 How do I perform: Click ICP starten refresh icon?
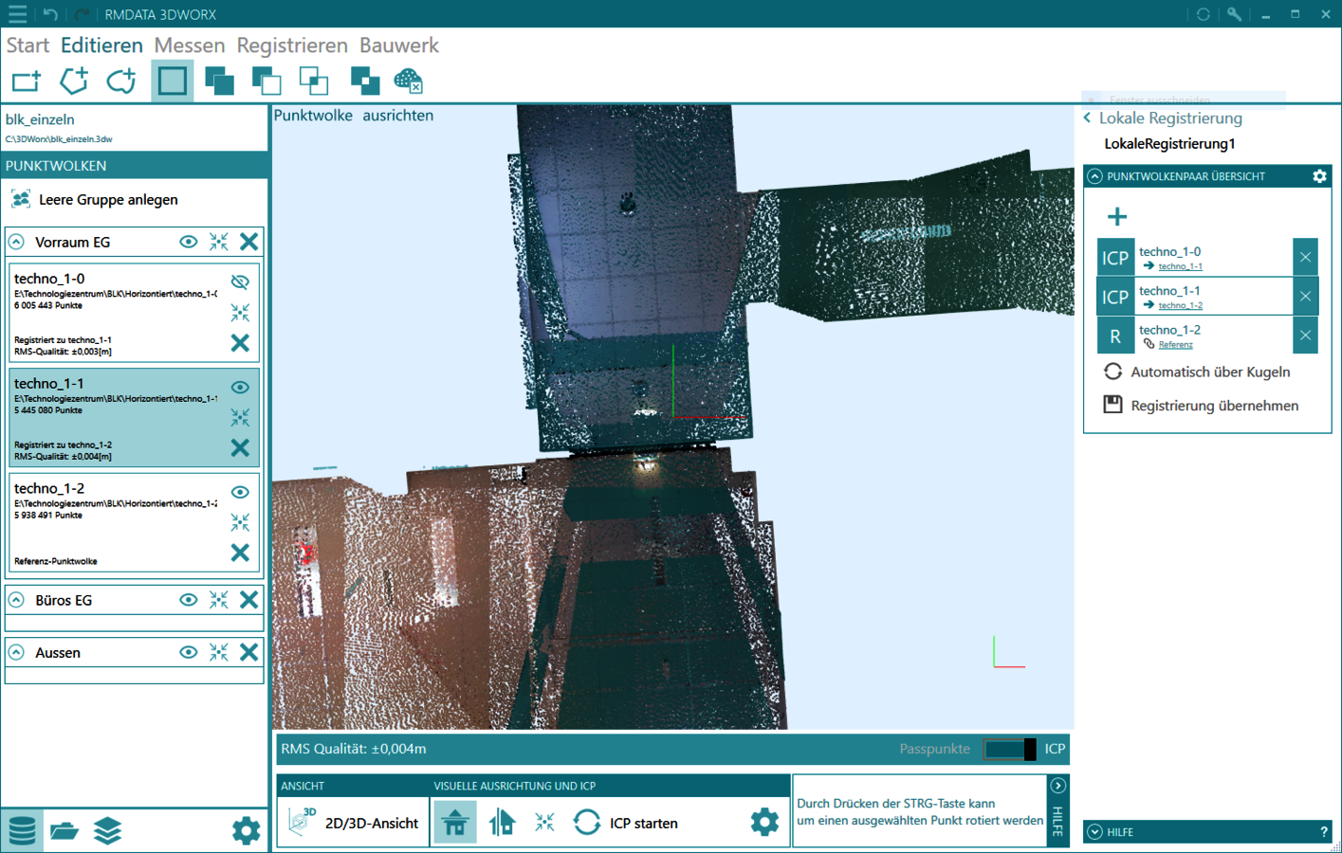pos(587,822)
